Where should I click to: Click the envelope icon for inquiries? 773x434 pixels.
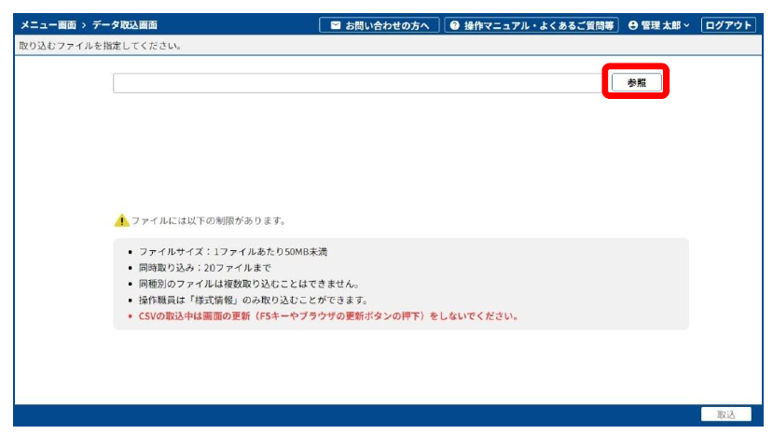336,25
